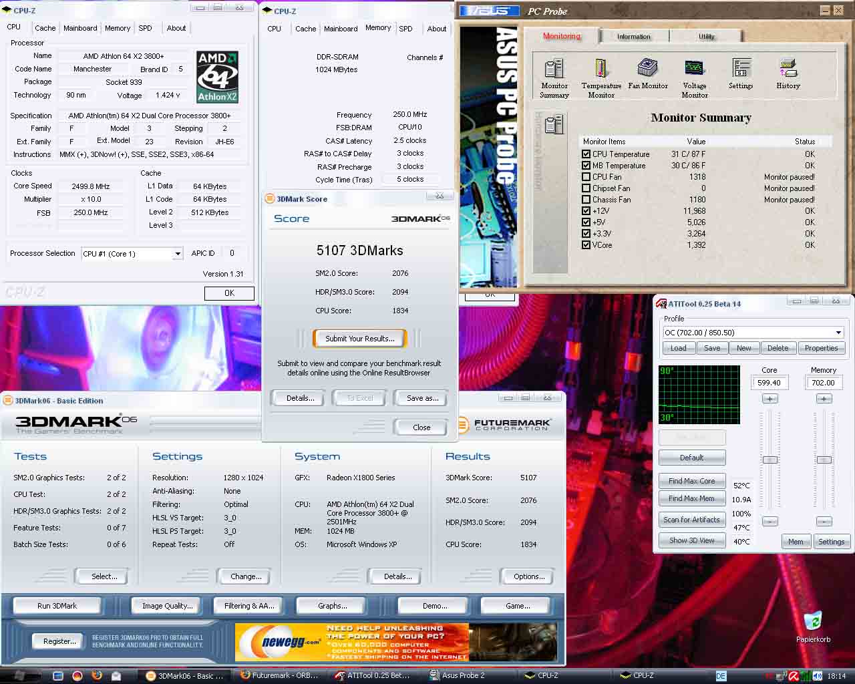
Task: Toggle VCore monitor checkbox
Action: pyautogui.click(x=586, y=245)
